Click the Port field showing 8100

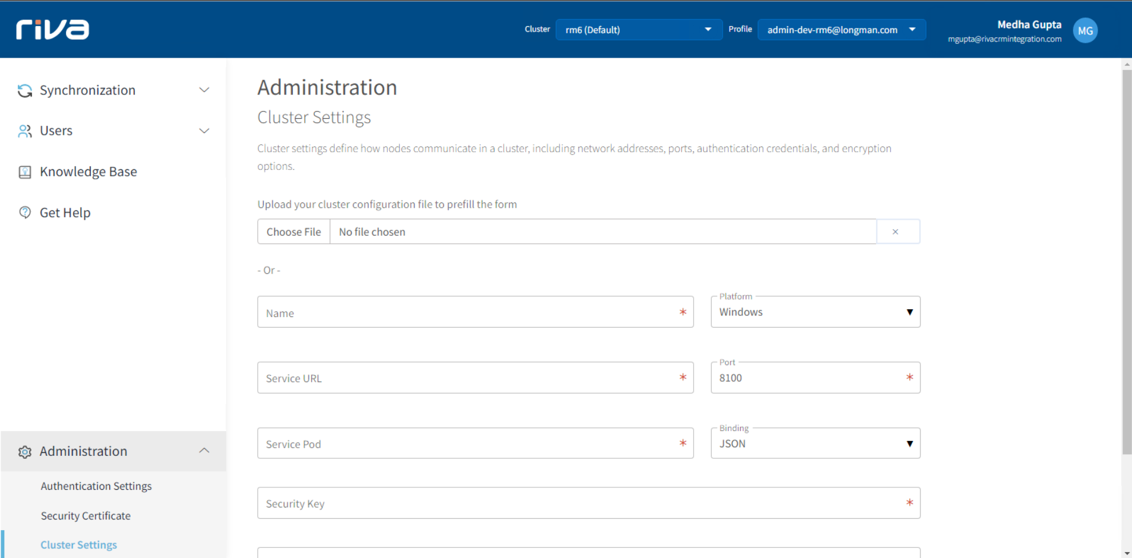pyautogui.click(x=815, y=378)
